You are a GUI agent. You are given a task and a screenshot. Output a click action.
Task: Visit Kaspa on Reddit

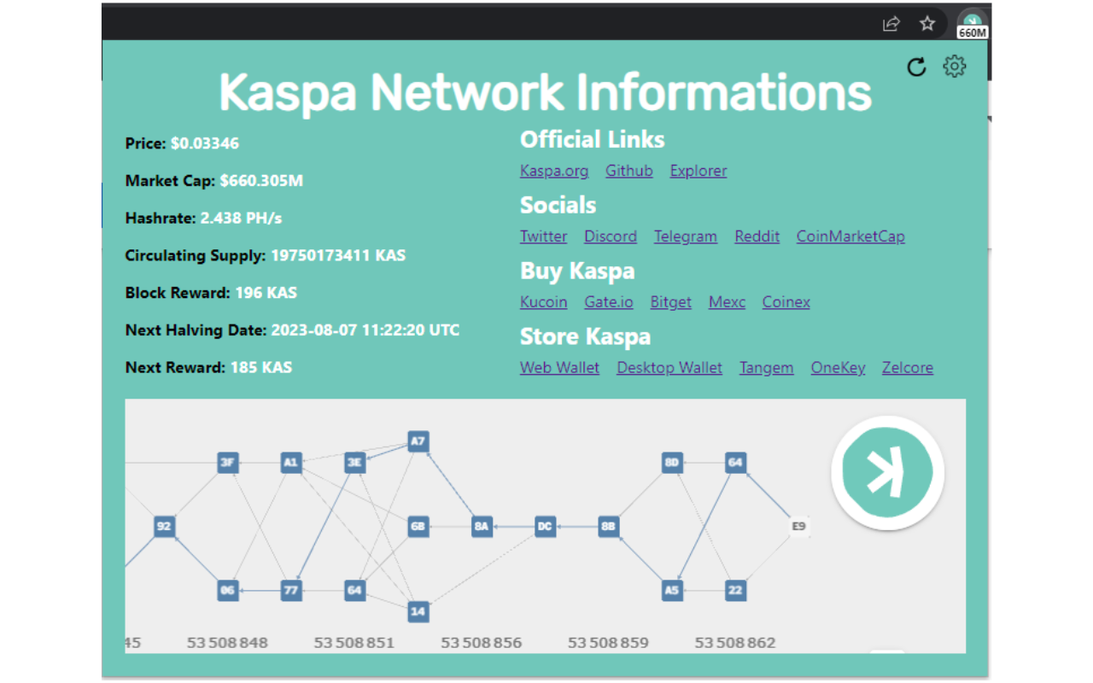(757, 236)
